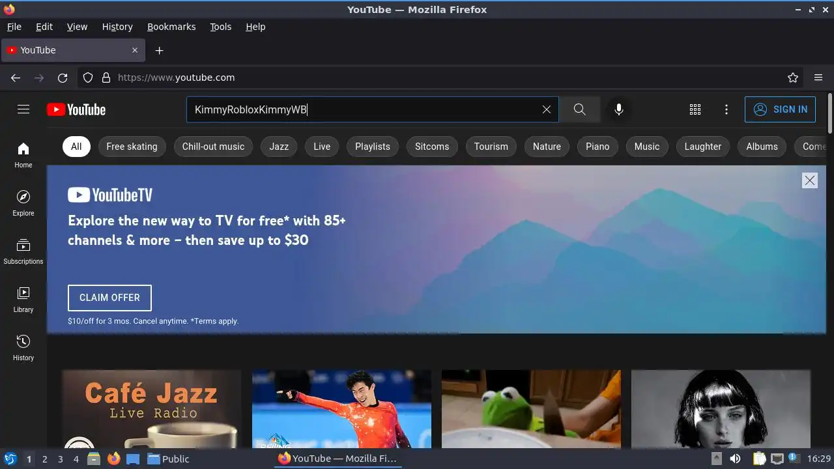Viewport: 834px width, 469px height.
Task: Select the Laughter filter chip
Action: [703, 147]
